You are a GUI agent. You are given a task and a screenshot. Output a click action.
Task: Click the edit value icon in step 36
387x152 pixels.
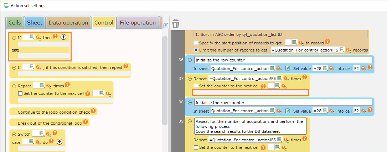click(x=288, y=69)
